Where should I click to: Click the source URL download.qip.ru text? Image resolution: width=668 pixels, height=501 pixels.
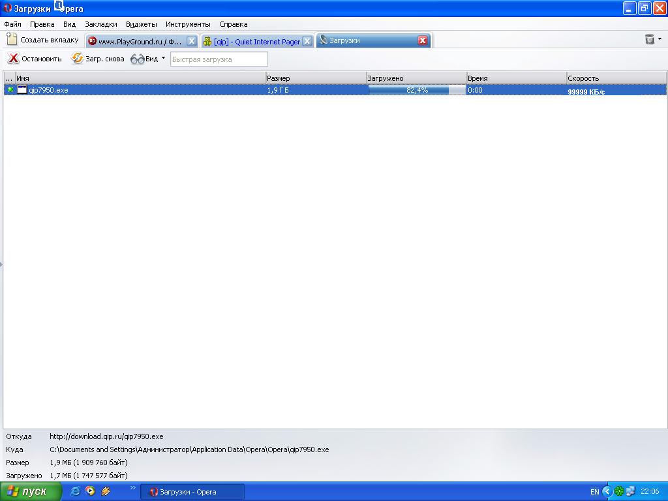pos(106,436)
